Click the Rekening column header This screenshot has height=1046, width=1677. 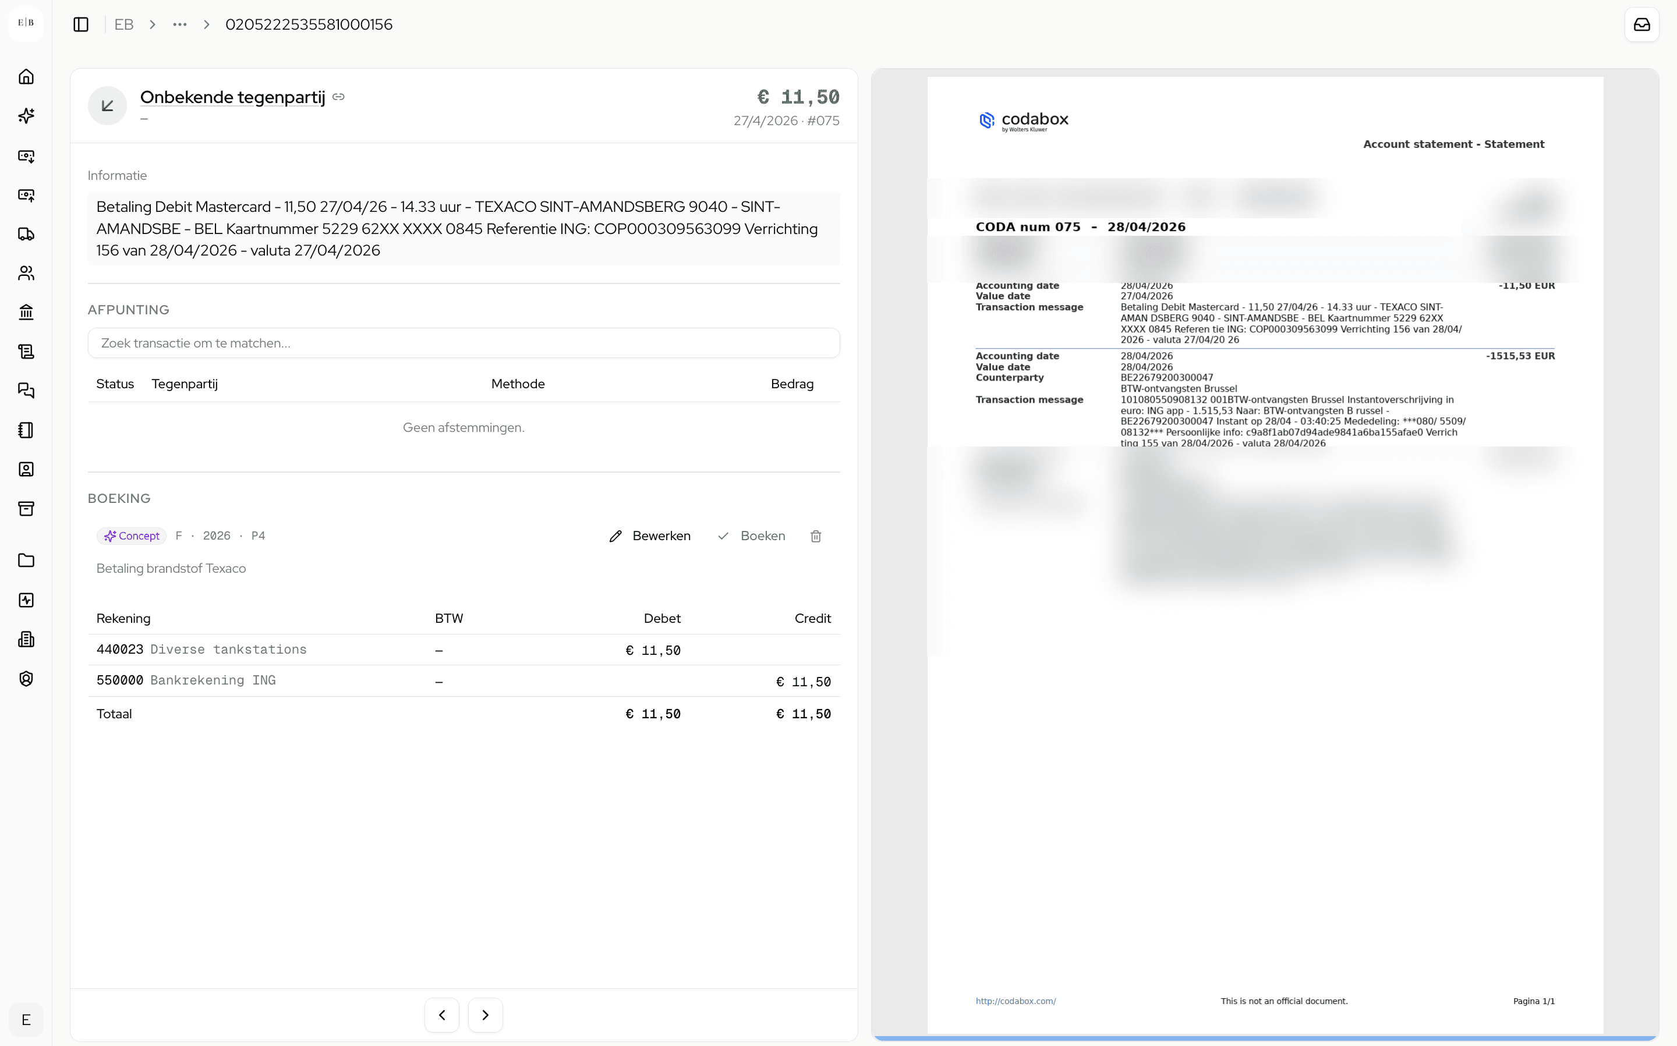pos(123,619)
